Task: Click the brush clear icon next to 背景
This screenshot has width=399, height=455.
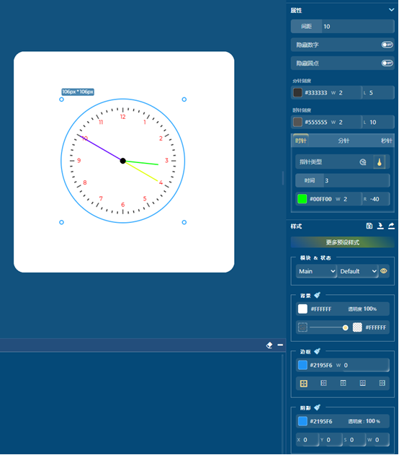Action: (318, 295)
